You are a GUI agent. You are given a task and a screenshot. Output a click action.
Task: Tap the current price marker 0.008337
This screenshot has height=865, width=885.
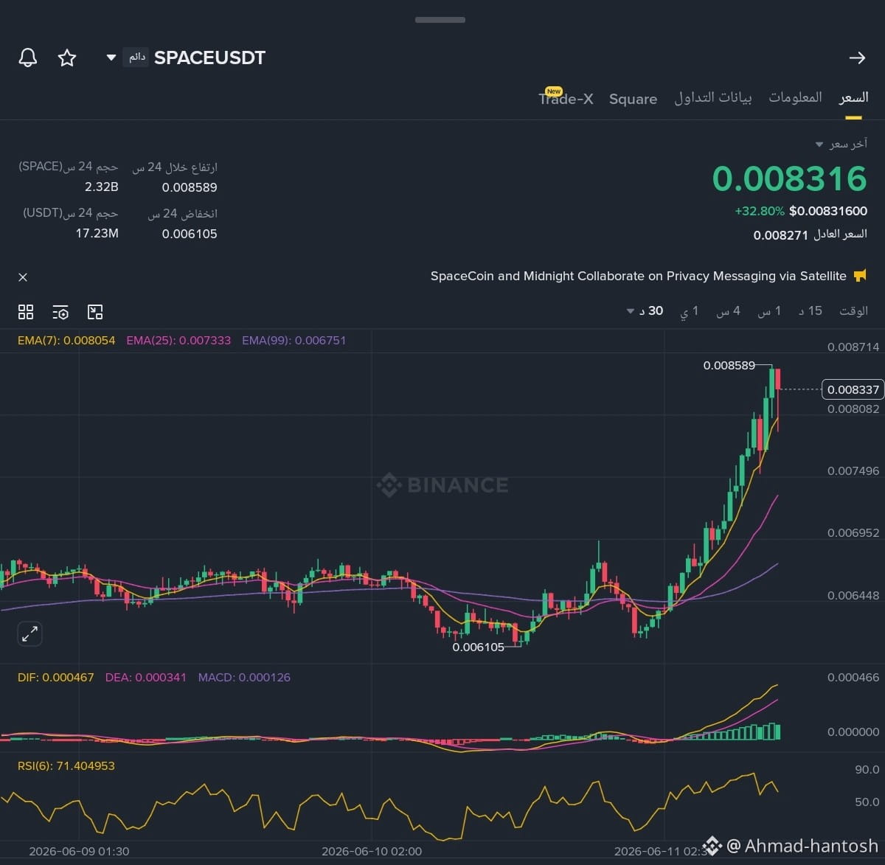pyautogui.click(x=853, y=389)
